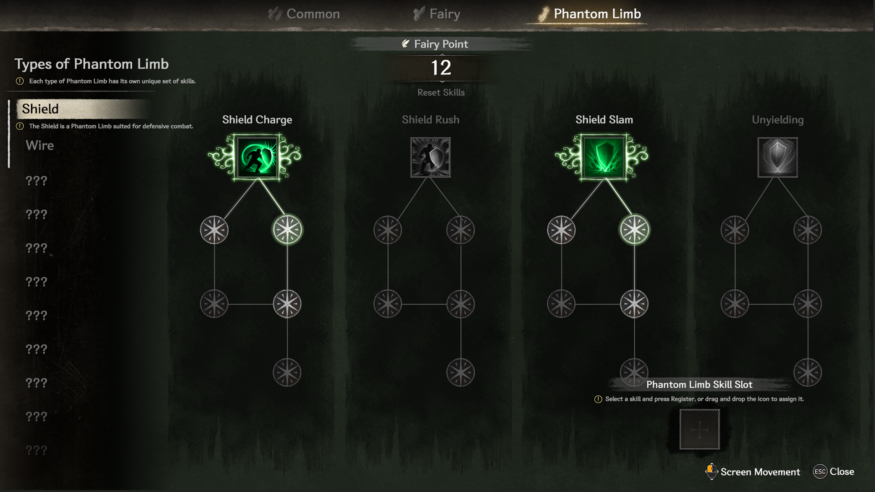This screenshot has width=875, height=492.
Task: Click the glowing upgrade node under Shield Slam
Action: [634, 230]
